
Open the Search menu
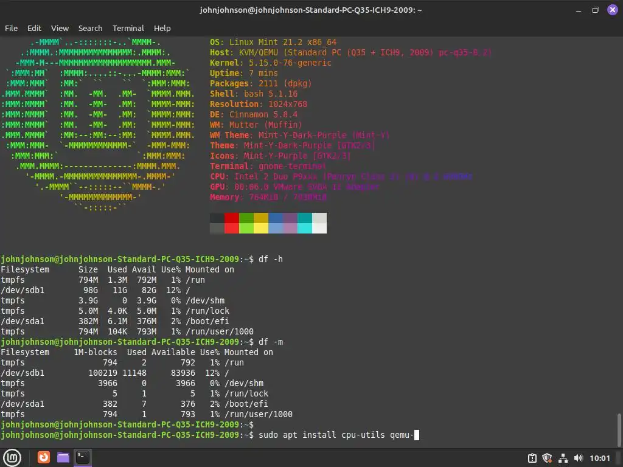click(x=90, y=28)
